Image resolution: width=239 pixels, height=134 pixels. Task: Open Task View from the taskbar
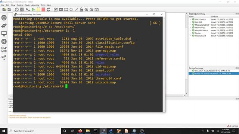click(x=72, y=131)
